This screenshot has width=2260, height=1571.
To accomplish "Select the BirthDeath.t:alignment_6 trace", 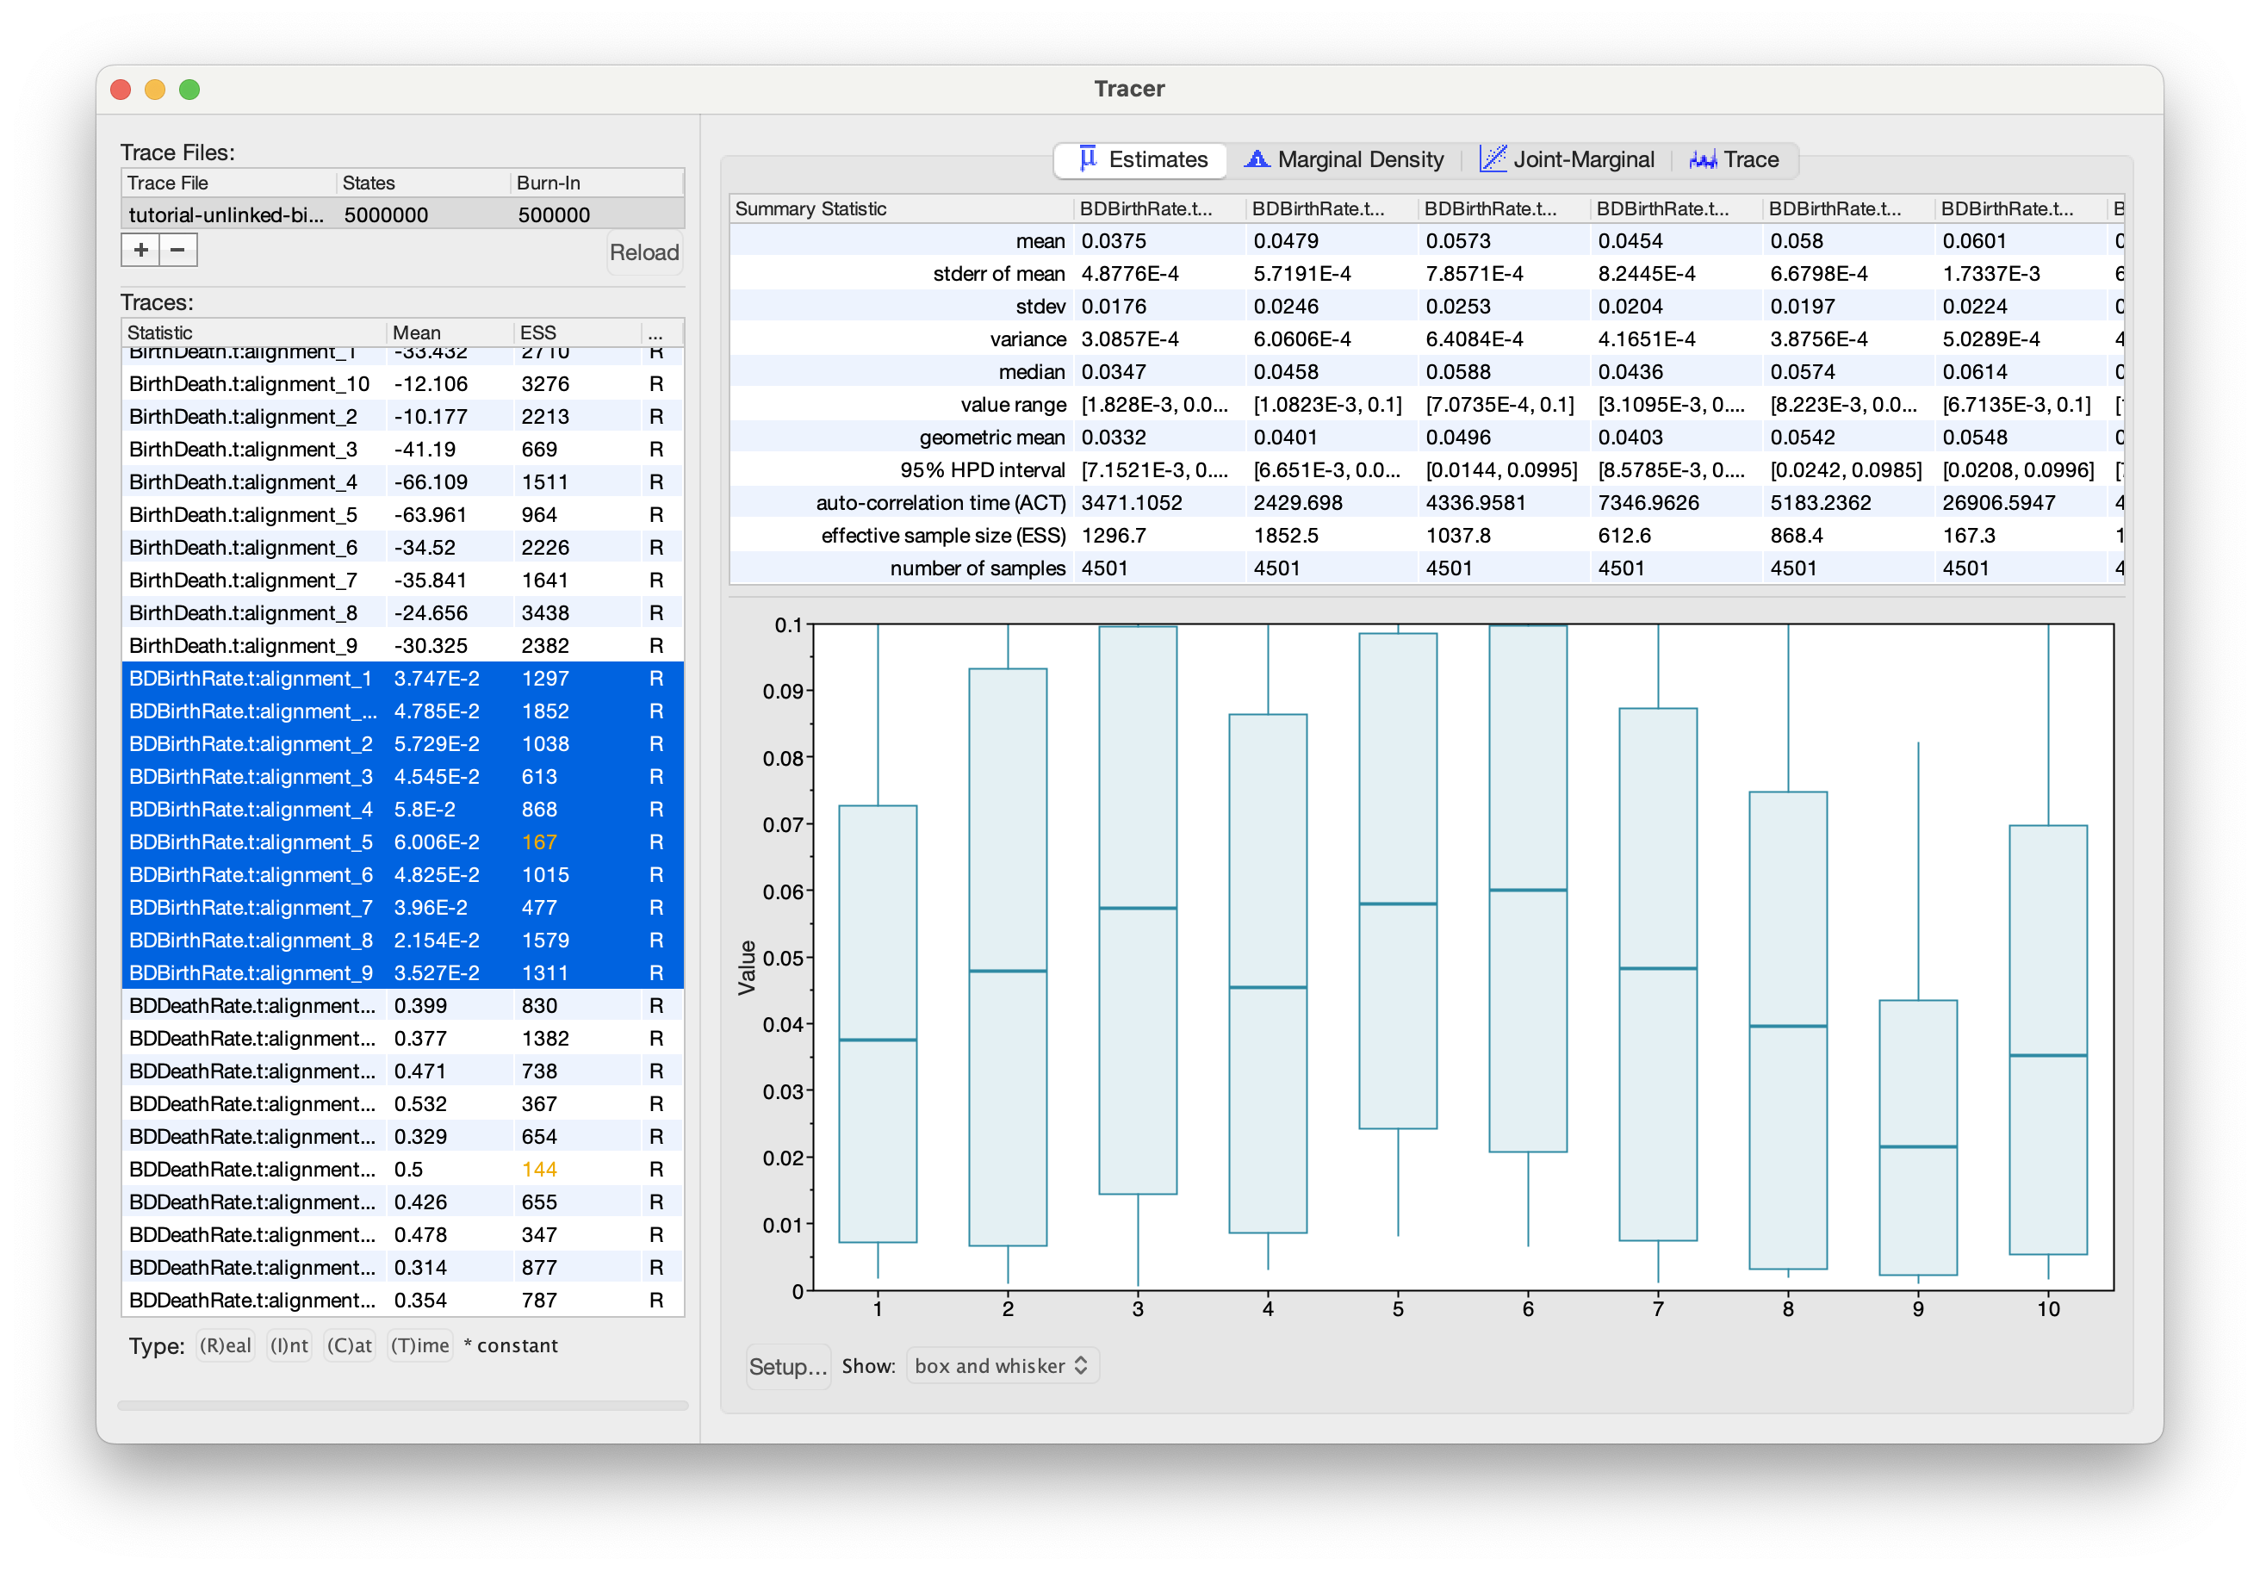I will tap(402, 547).
